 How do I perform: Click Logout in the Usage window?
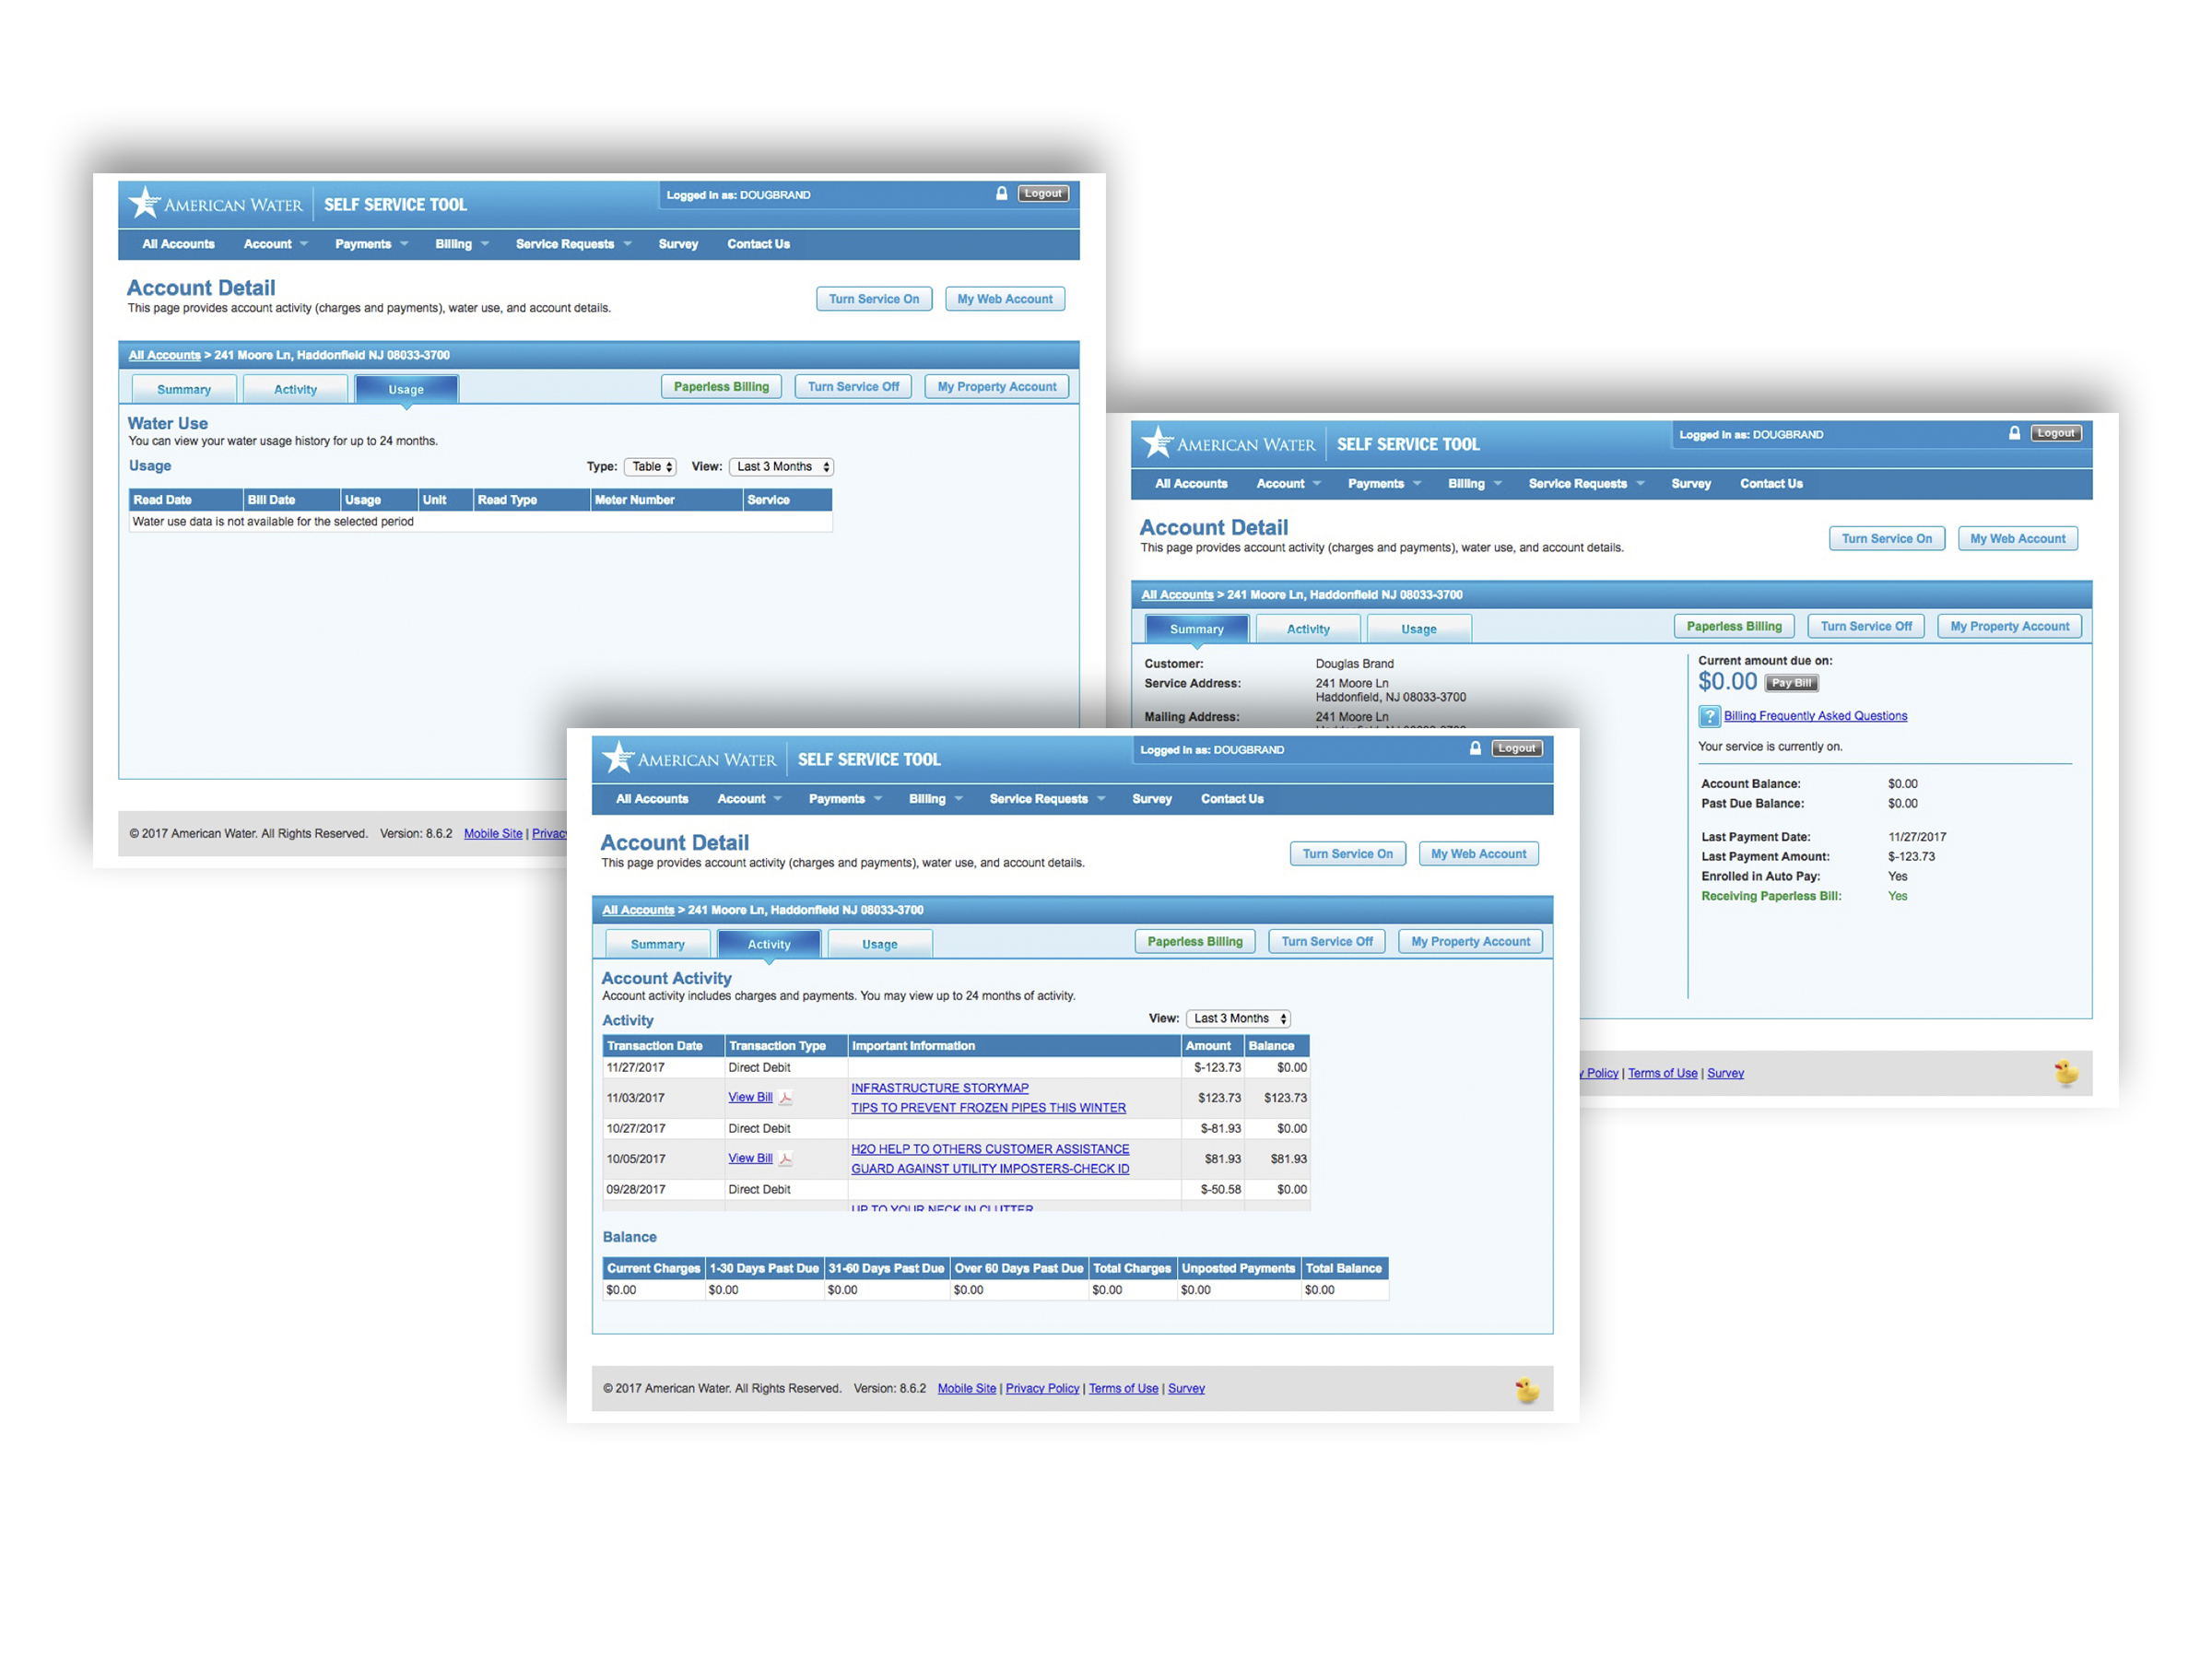click(x=1042, y=194)
